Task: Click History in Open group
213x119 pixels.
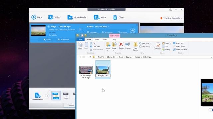Action: click(166, 50)
